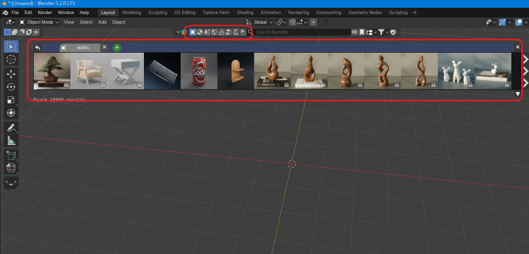Switch to the UV Editing workspace
This screenshot has width=529, height=254.
click(x=185, y=13)
